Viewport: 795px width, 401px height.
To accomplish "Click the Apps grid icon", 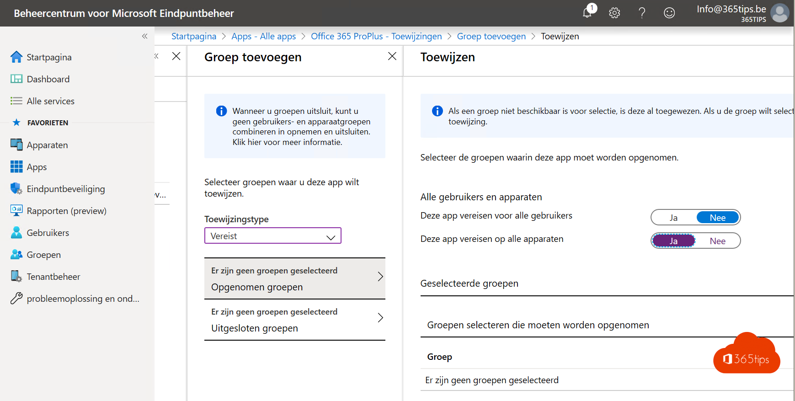I will 16,167.
